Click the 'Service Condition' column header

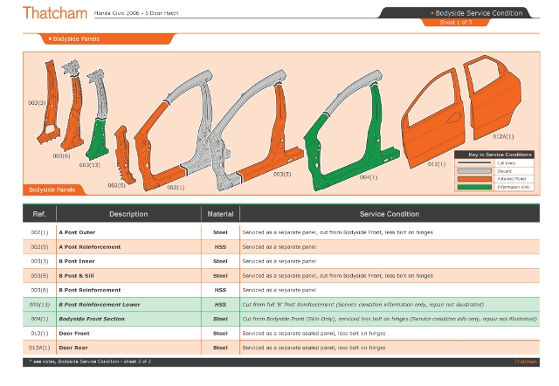coord(390,214)
